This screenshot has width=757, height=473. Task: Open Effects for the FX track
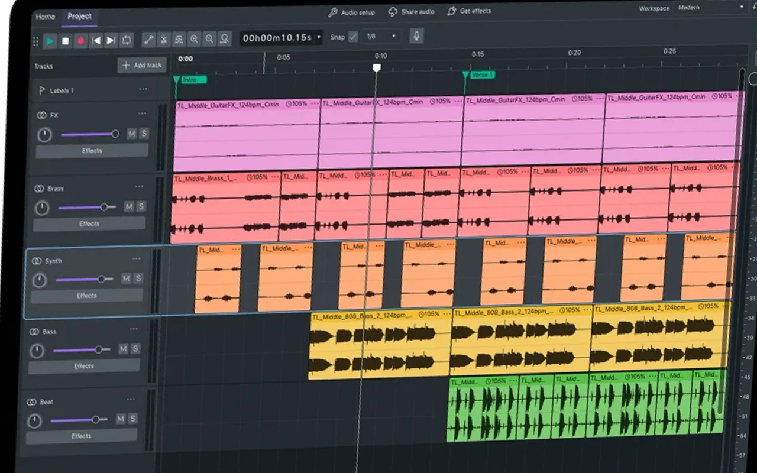[x=92, y=151]
